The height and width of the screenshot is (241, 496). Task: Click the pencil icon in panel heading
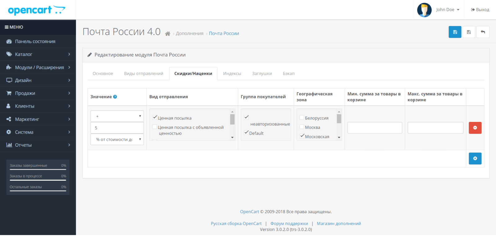(90, 55)
